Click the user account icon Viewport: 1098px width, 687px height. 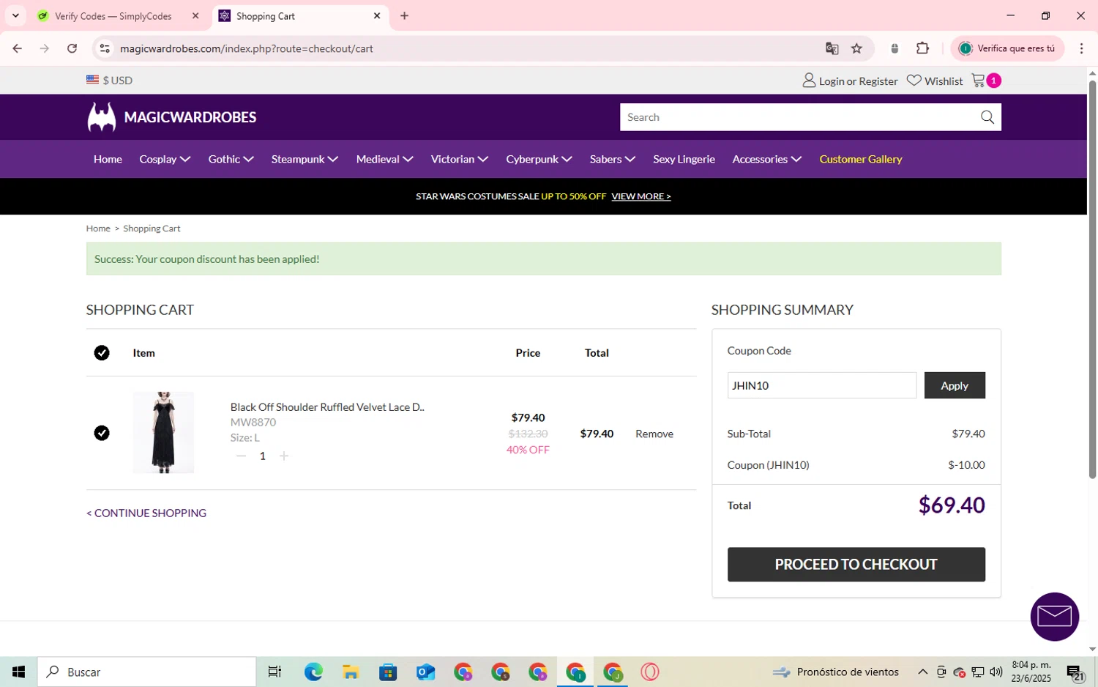pos(809,81)
